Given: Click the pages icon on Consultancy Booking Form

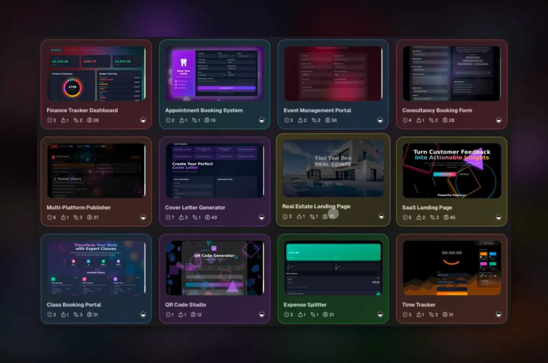Looking at the screenshot, I should tap(405, 120).
